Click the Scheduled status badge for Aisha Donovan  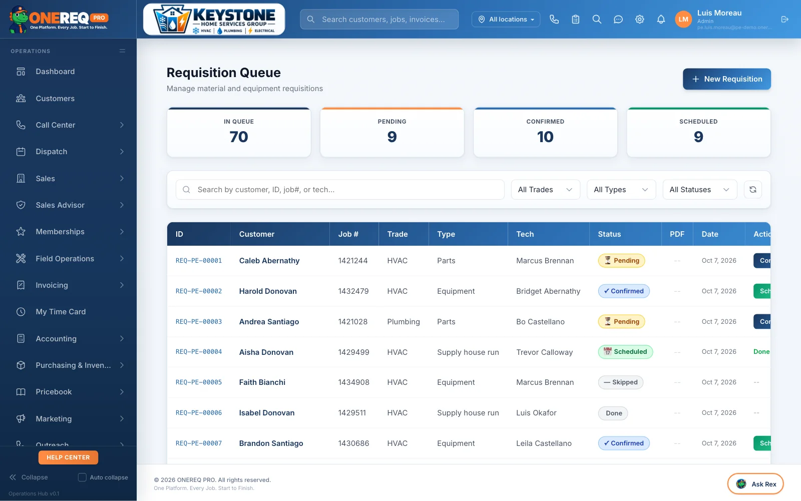pyautogui.click(x=625, y=352)
